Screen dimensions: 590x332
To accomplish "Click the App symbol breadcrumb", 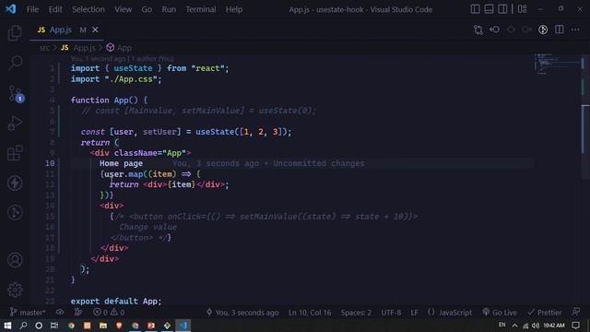I will click(119, 48).
